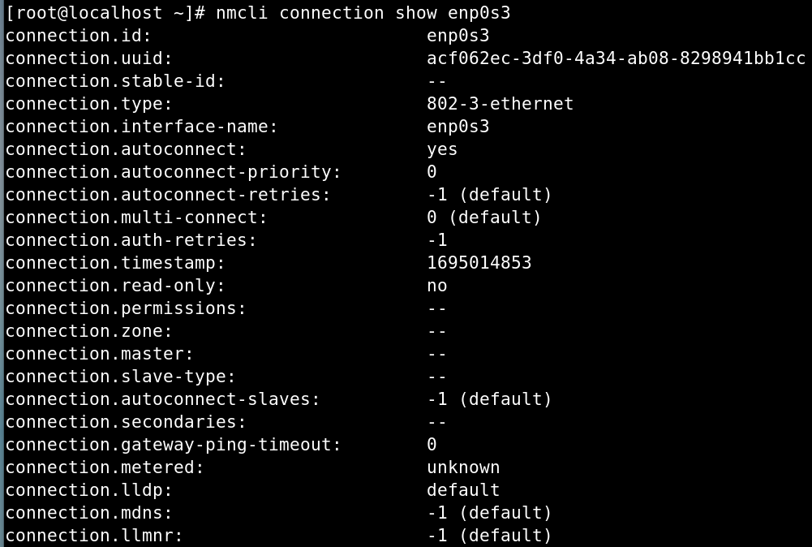Click the connection.interface-name label
This screenshot has height=547, width=812.
(141, 127)
